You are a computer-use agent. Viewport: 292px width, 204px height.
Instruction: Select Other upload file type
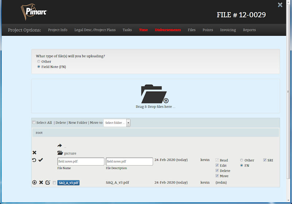(x=39, y=61)
